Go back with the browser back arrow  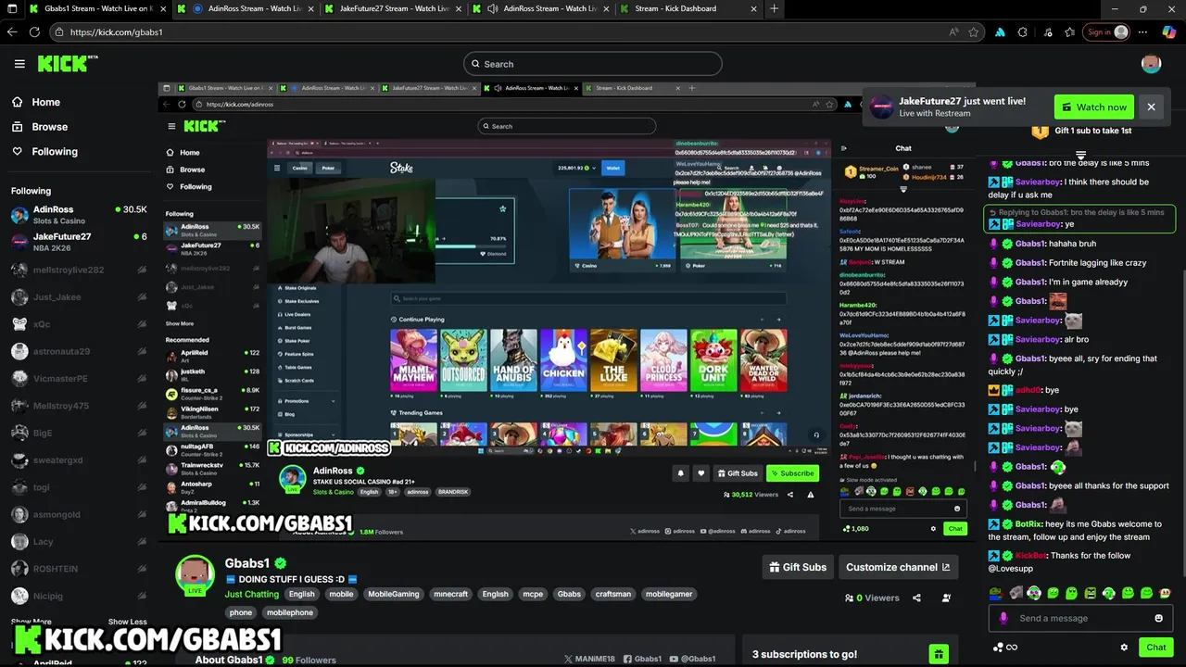click(x=12, y=31)
